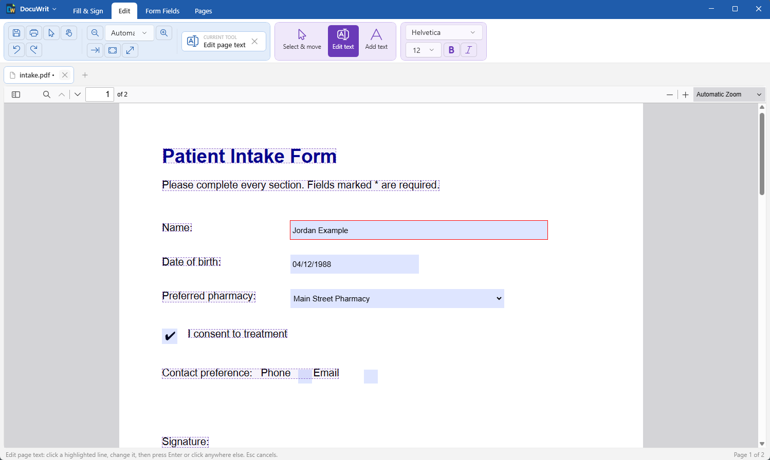
Task: Click the minus zoom button beside Automatic Zoom
Action: coord(670,94)
